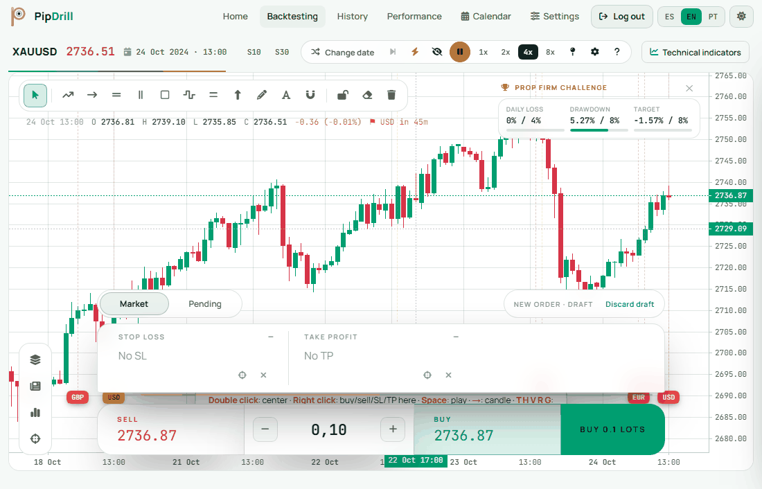The height and width of the screenshot is (489, 762).
Task: Decrease lot size with minus button
Action: pyautogui.click(x=265, y=429)
